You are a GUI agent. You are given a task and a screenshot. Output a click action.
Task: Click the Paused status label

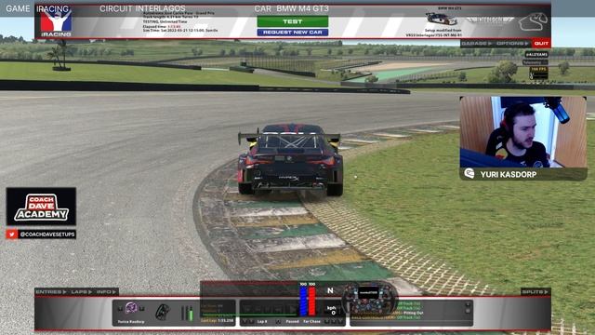click(292, 321)
